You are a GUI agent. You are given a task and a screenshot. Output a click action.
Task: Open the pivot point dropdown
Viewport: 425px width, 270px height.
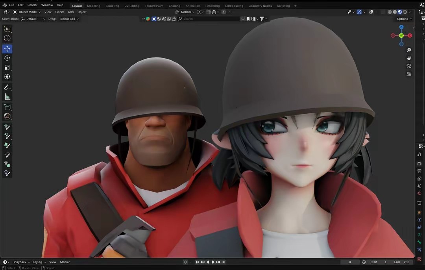pyautogui.click(x=201, y=12)
